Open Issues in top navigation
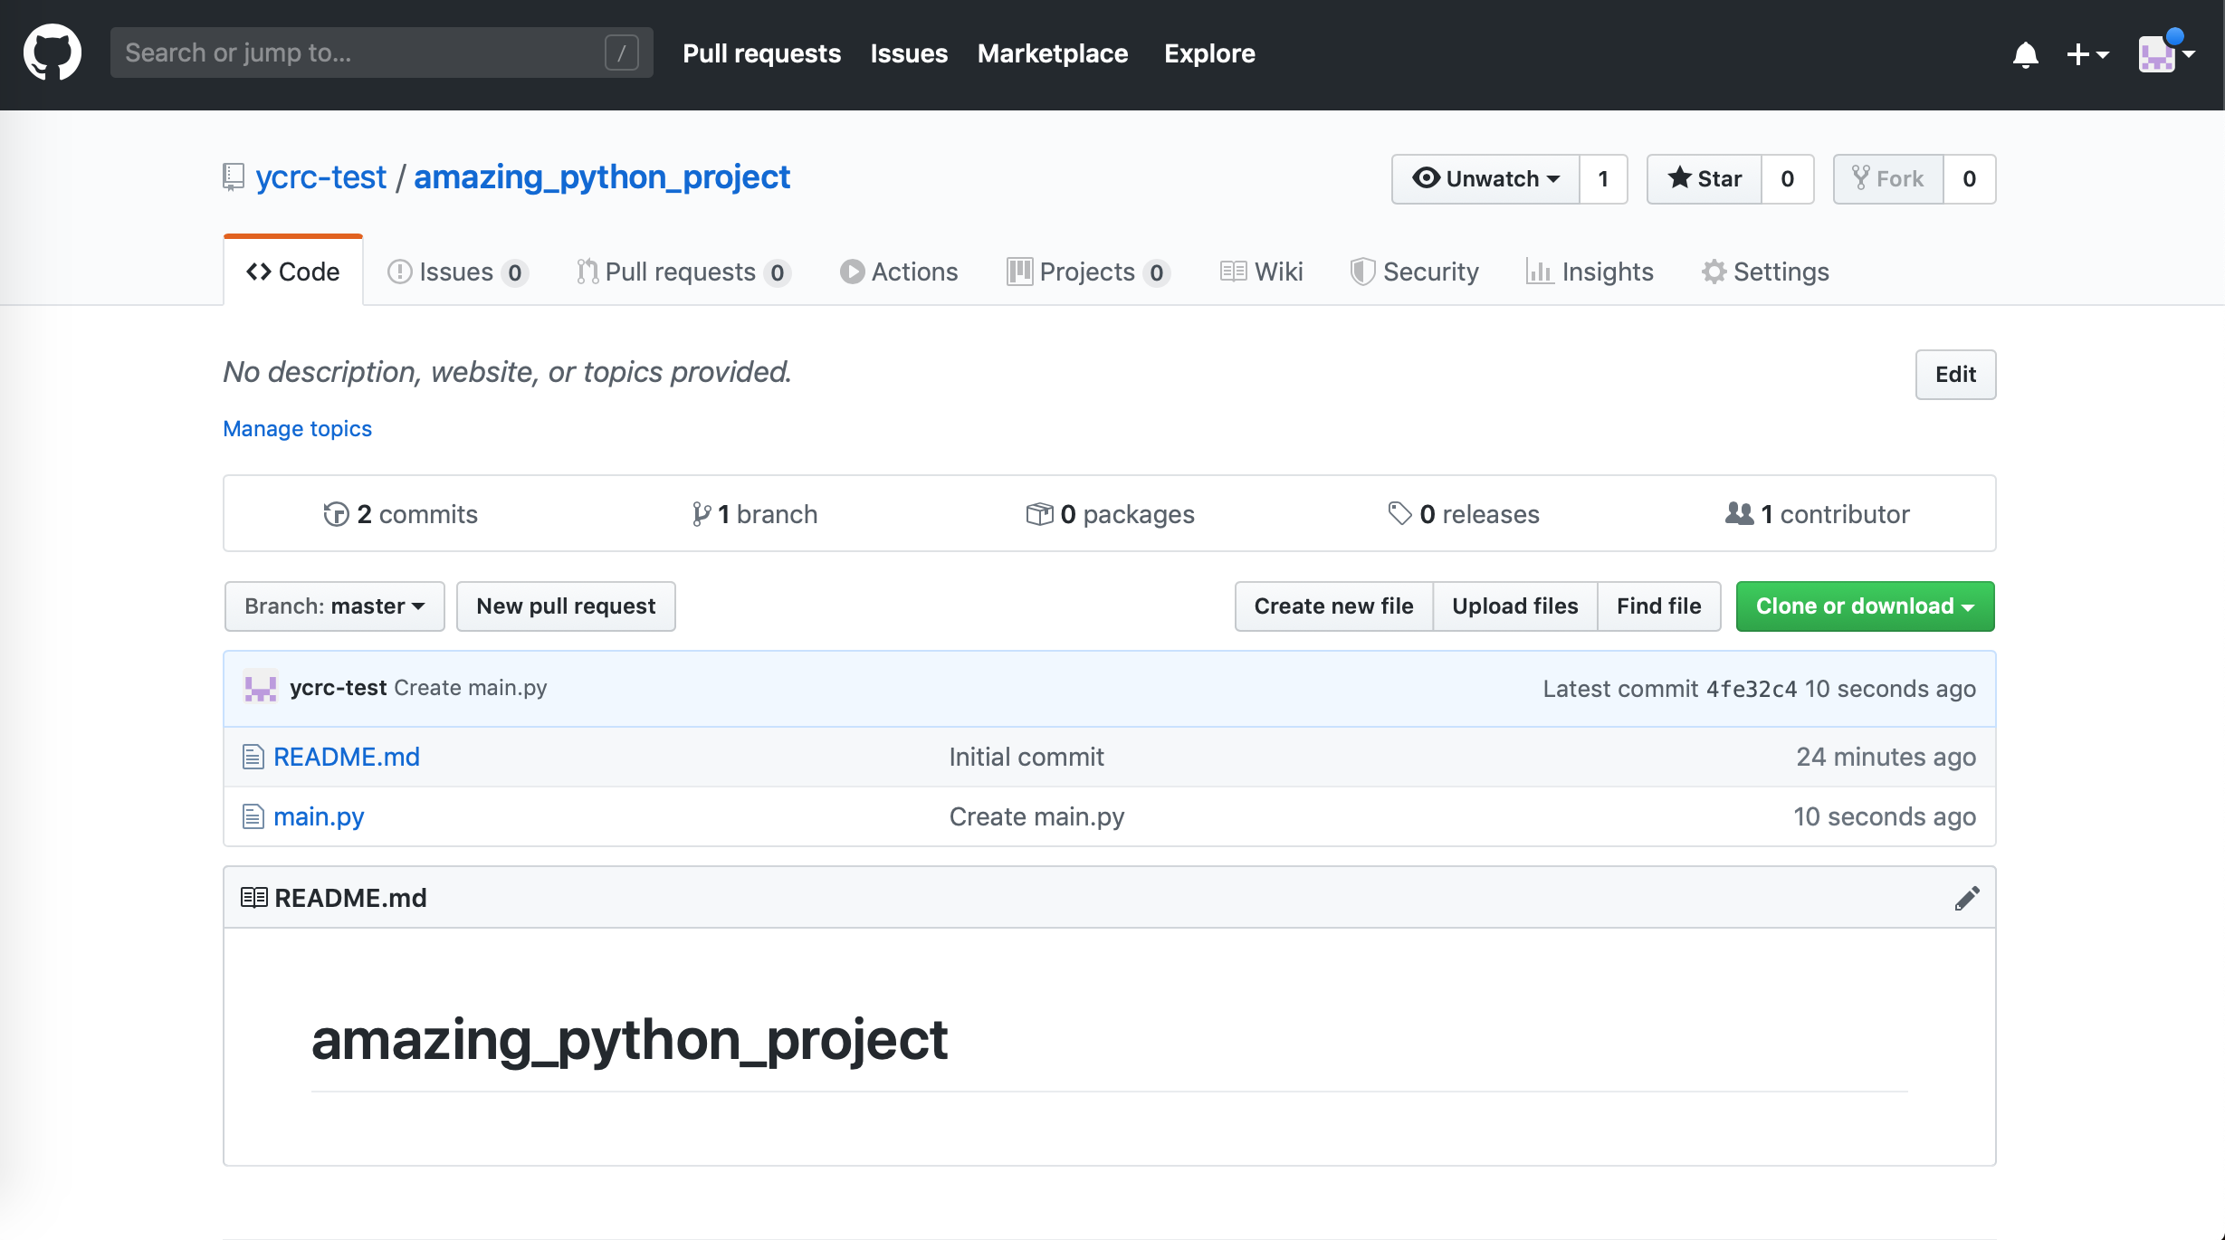Viewport: 2225px width, 1240px height. pyautogui.click(x=909, y=53)
